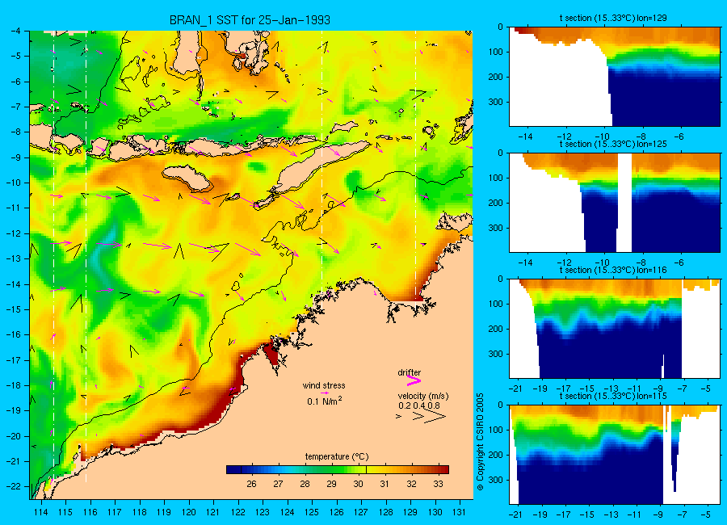Image resolution: width=727 pixels, height=525 pixels.
Task: Click the '33' tick label under the colorbar
Action: pos(438,484)
